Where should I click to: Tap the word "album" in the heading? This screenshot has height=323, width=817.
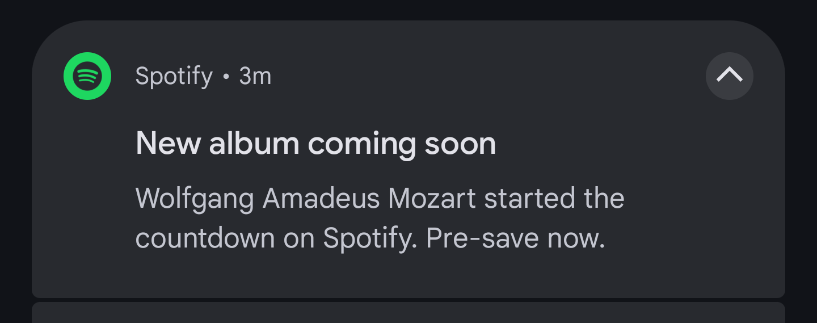[x=254, y=144]
